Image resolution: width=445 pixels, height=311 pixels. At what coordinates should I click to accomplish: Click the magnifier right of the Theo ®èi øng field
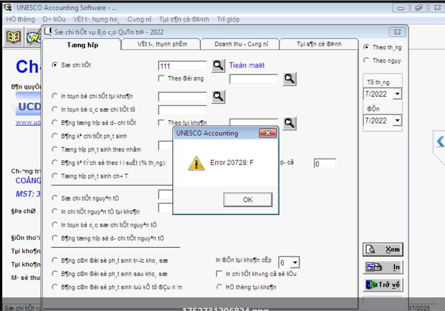point(290,79)
